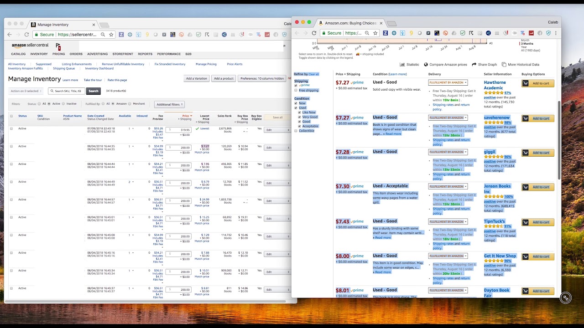Screen dimensions: 584x328
Task: Open the CATALOG menu
Action: click(18, 54)
